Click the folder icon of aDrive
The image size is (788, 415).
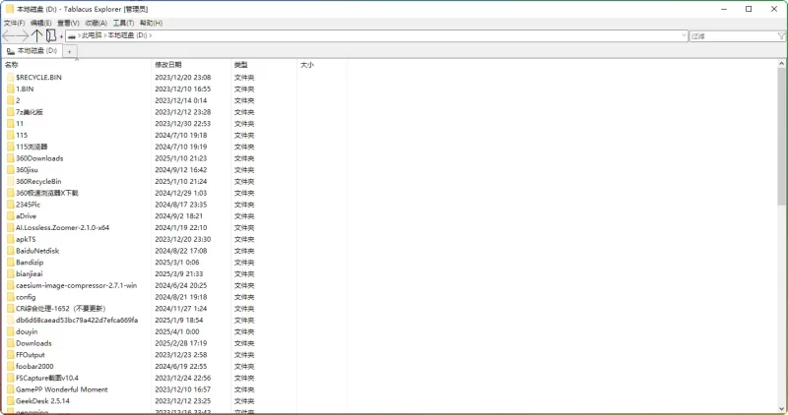tap(11, 215)
